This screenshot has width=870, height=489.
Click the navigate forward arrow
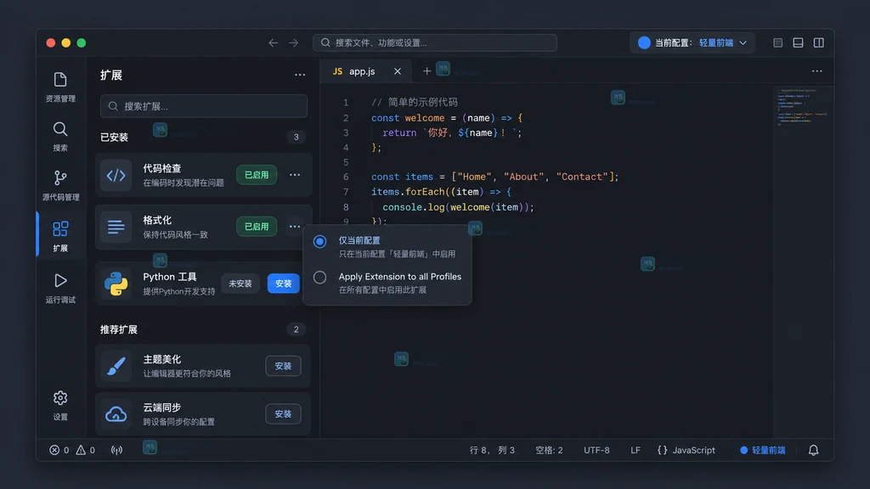click(293, 42)
